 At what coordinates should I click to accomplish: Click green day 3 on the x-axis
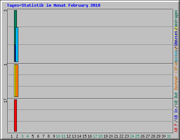[x=22, y=136]
